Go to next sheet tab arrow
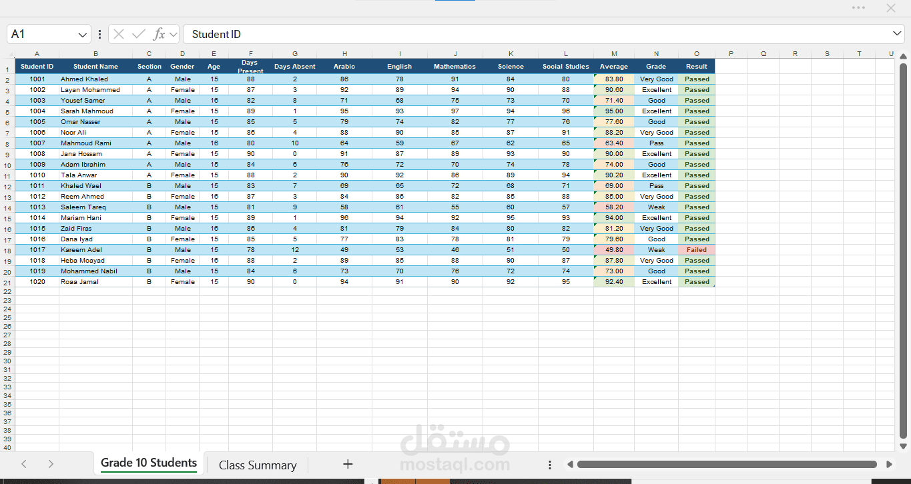This screenshot has height=484, width=911. pos(51,465)
